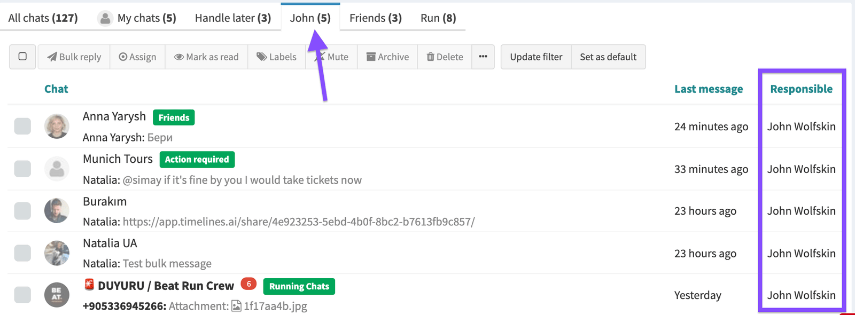
Task: Click the Labels tag icon
Action: (262, 57)
